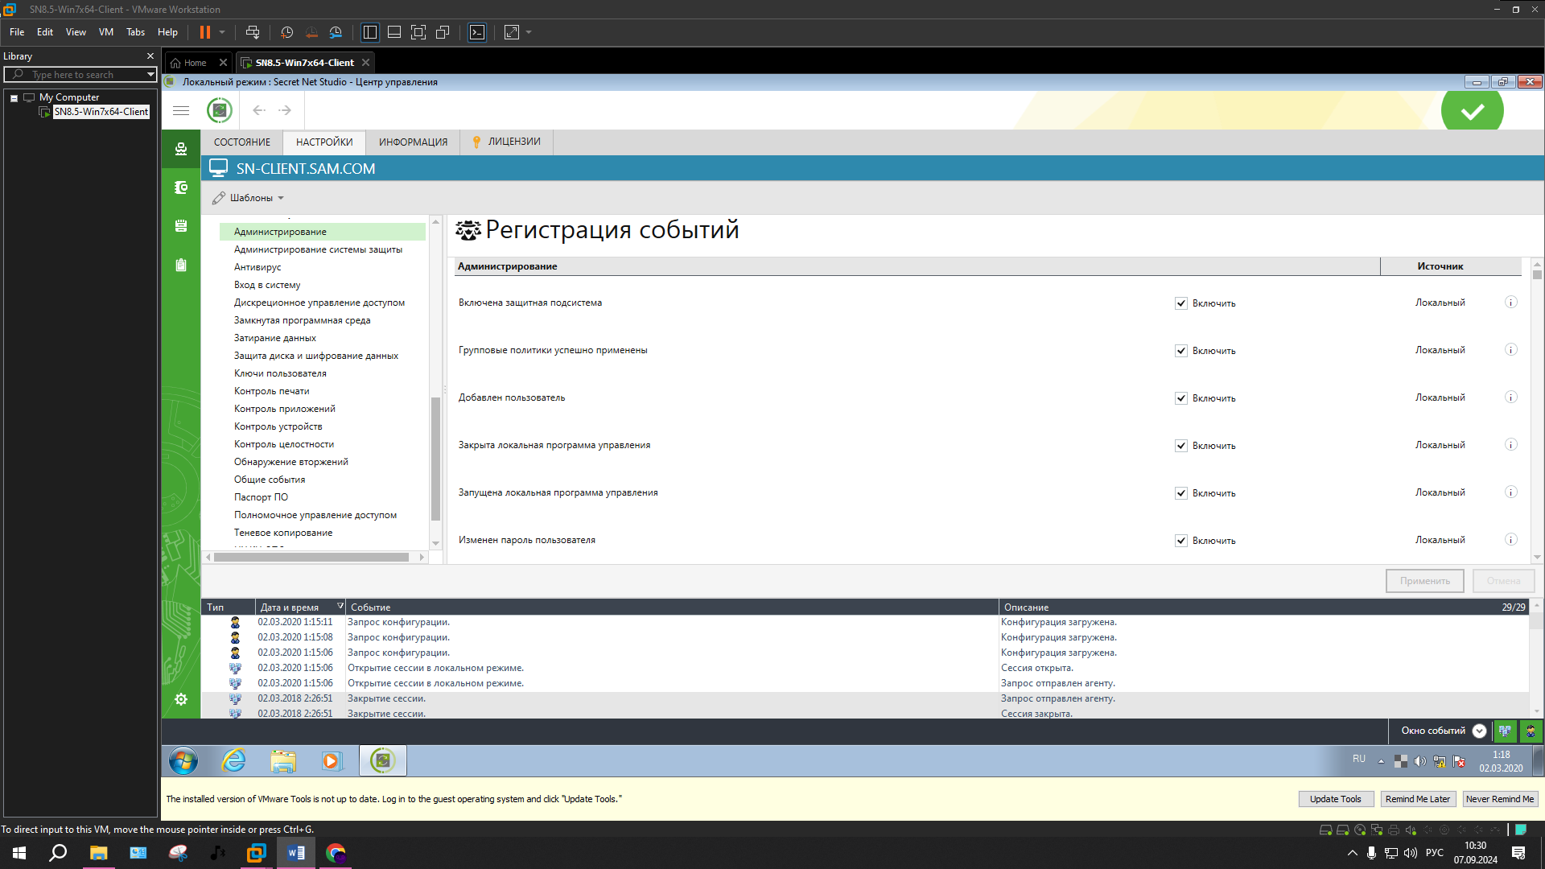This screenshot has width=1545, height=869.
Task: Open the clipboard reports icon in sidebar
Action: pyautogui.click(x=181, y=265)
